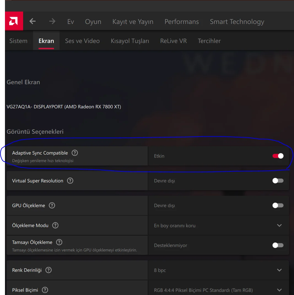Click the forward arrow icon
294x295 pixels.
coord(52,21)
